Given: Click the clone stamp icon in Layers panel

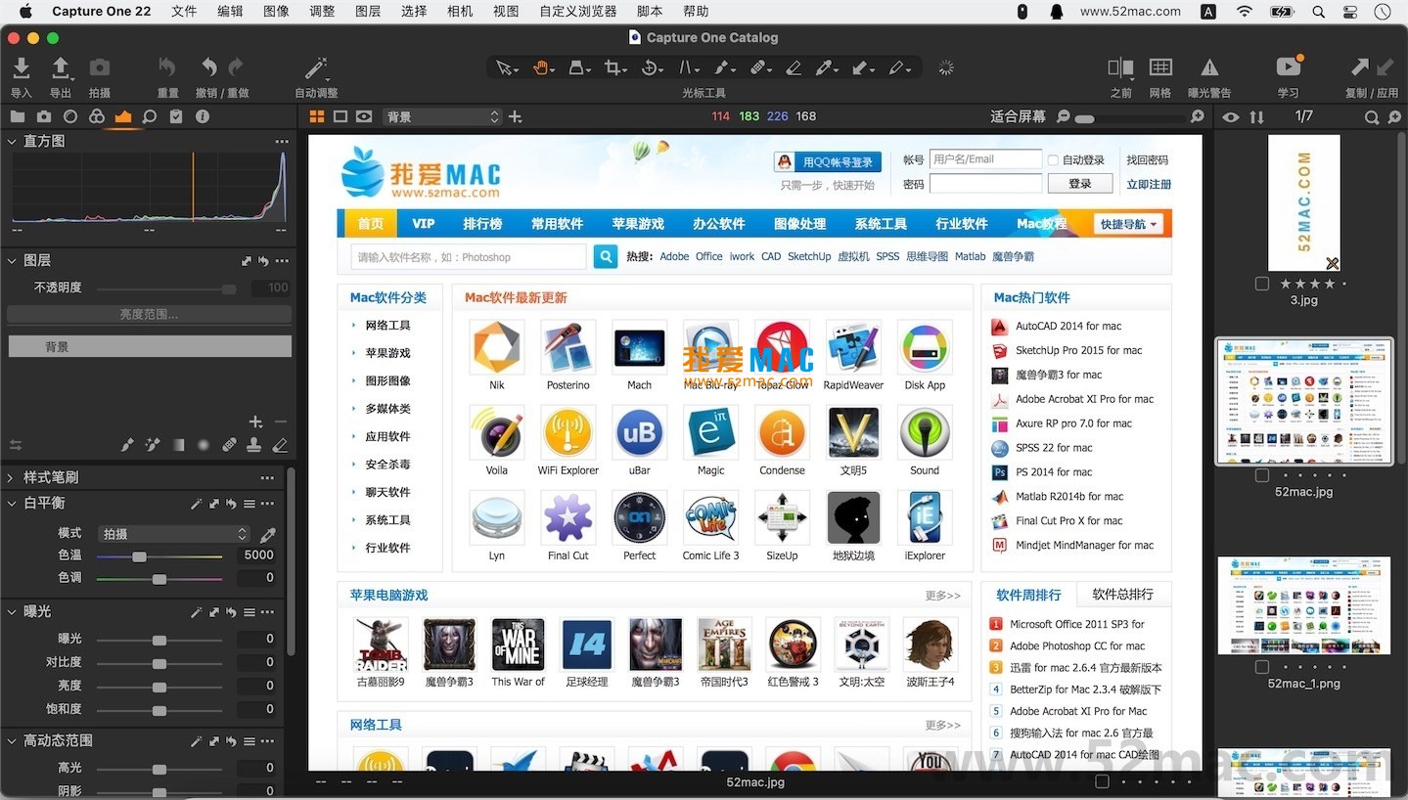Looking at the screenshot, I should coord(254,445).
